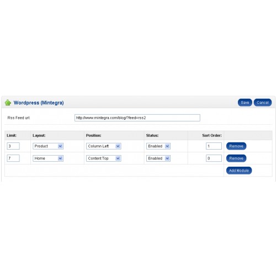Save the Wordpress module settings
This screenshot has width=276, height=276.
pyautogui.click(x=245, y=103)
